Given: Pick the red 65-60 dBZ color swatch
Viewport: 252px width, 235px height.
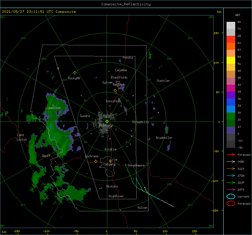Looking at the screenshot, I should pyautogui.click(x=231, y=39).
